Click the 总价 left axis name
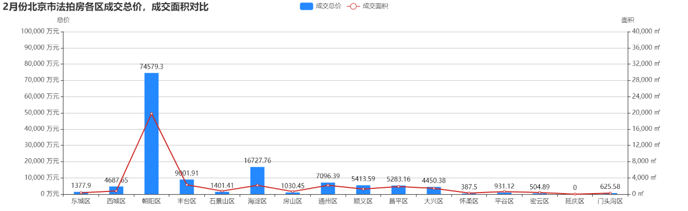Image resolution: width=688 pixels, height=211 pixels. [x=63, y=20]
